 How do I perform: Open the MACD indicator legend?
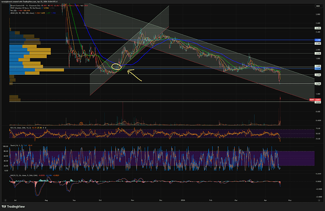click(34, 175)
